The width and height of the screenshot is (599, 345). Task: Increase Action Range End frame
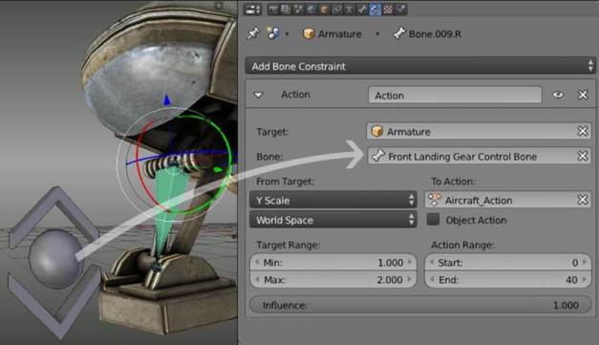[585, 280]
